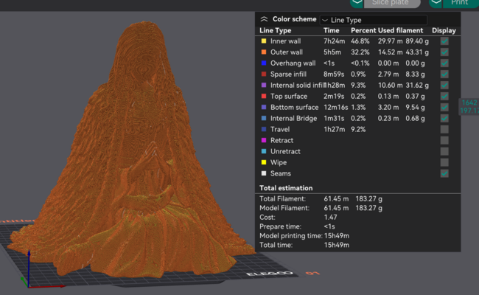Viewport: 479px width, 295px height.
Task: Click the Sparse infill color square
Action: click(264, 74)
